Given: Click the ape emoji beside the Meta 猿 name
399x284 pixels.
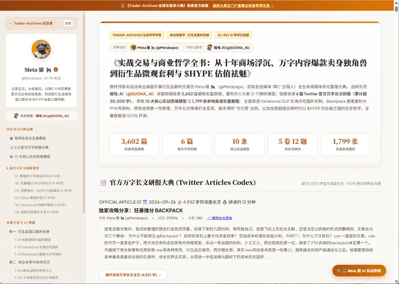Looking at the screenshot, I should [x=48, y=70].
